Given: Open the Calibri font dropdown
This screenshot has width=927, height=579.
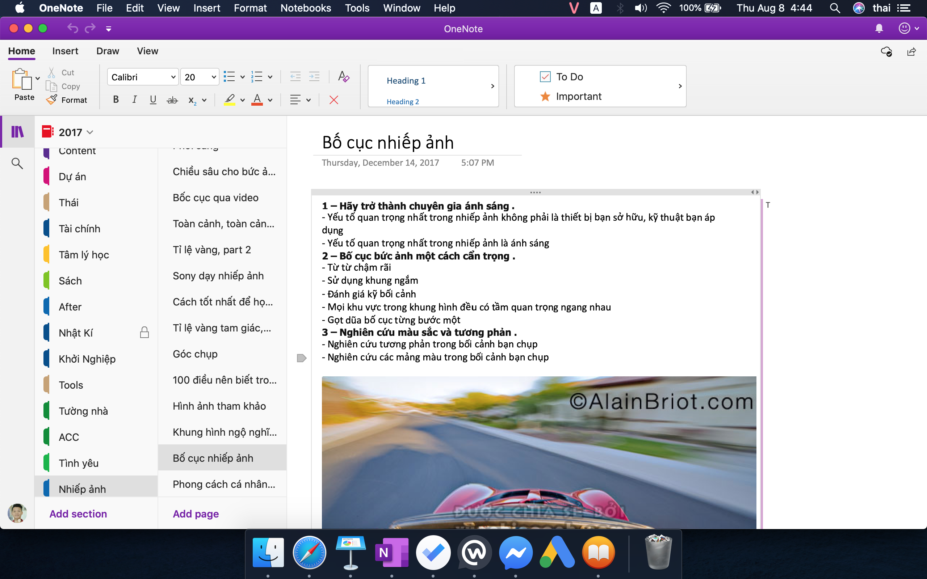Looking at the screenshot, I should pyautogui.click(x=143, y=77).
